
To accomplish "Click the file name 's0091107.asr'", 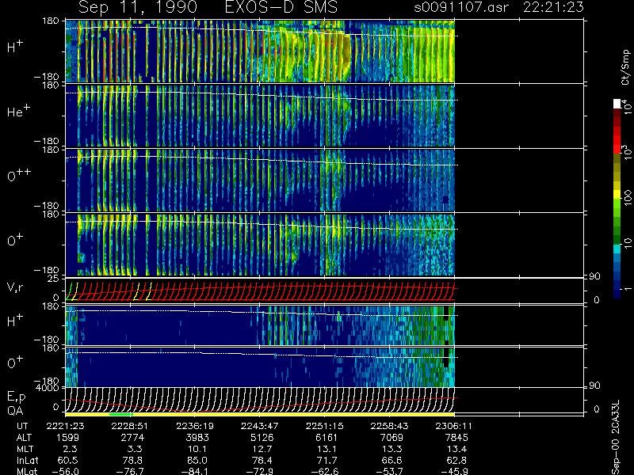I will pos(461,7).
